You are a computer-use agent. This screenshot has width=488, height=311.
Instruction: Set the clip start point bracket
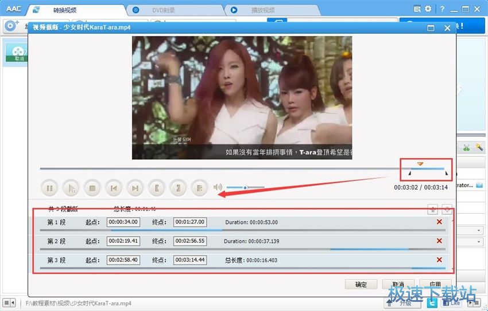coord(157,188)
